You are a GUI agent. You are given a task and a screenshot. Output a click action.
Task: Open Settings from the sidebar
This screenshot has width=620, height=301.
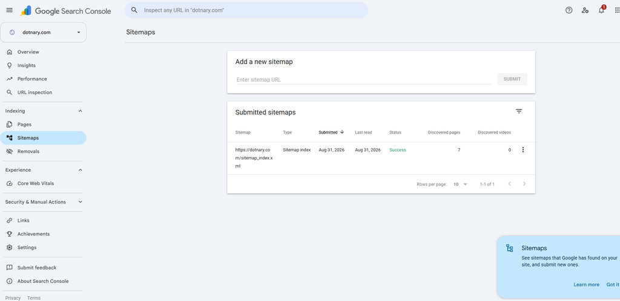[x=43, y=247]
